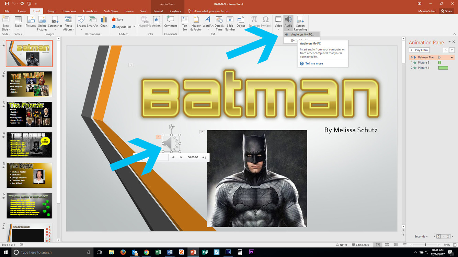This screenshot has height=257, width=458.
Task: Click the Screenshot tool
Action: 55,23
